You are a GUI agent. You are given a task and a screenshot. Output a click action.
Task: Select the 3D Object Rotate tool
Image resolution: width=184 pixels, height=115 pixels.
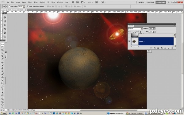[2, 99]
